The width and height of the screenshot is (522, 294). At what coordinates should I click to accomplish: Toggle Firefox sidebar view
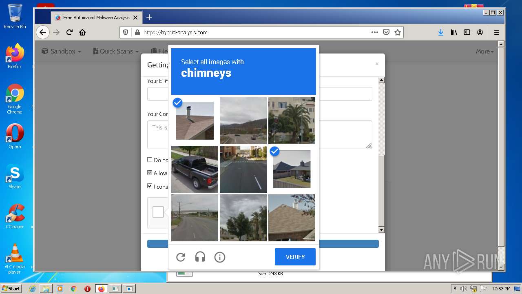click(467, 32)
